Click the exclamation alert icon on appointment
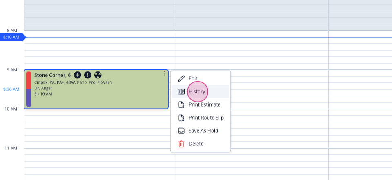Screen dimensions: 392x180 (87, 75)
